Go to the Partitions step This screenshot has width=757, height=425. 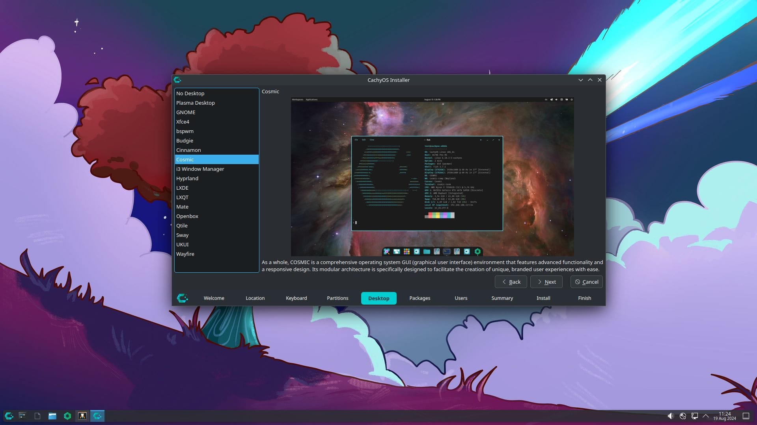tap(337, 298)
